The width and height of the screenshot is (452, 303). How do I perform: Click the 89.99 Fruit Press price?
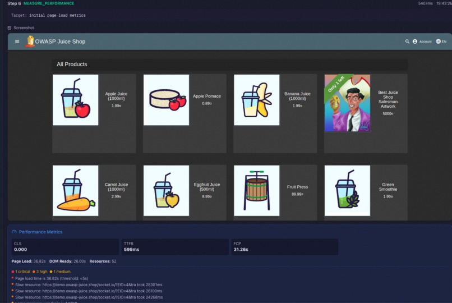click(297, 194)
